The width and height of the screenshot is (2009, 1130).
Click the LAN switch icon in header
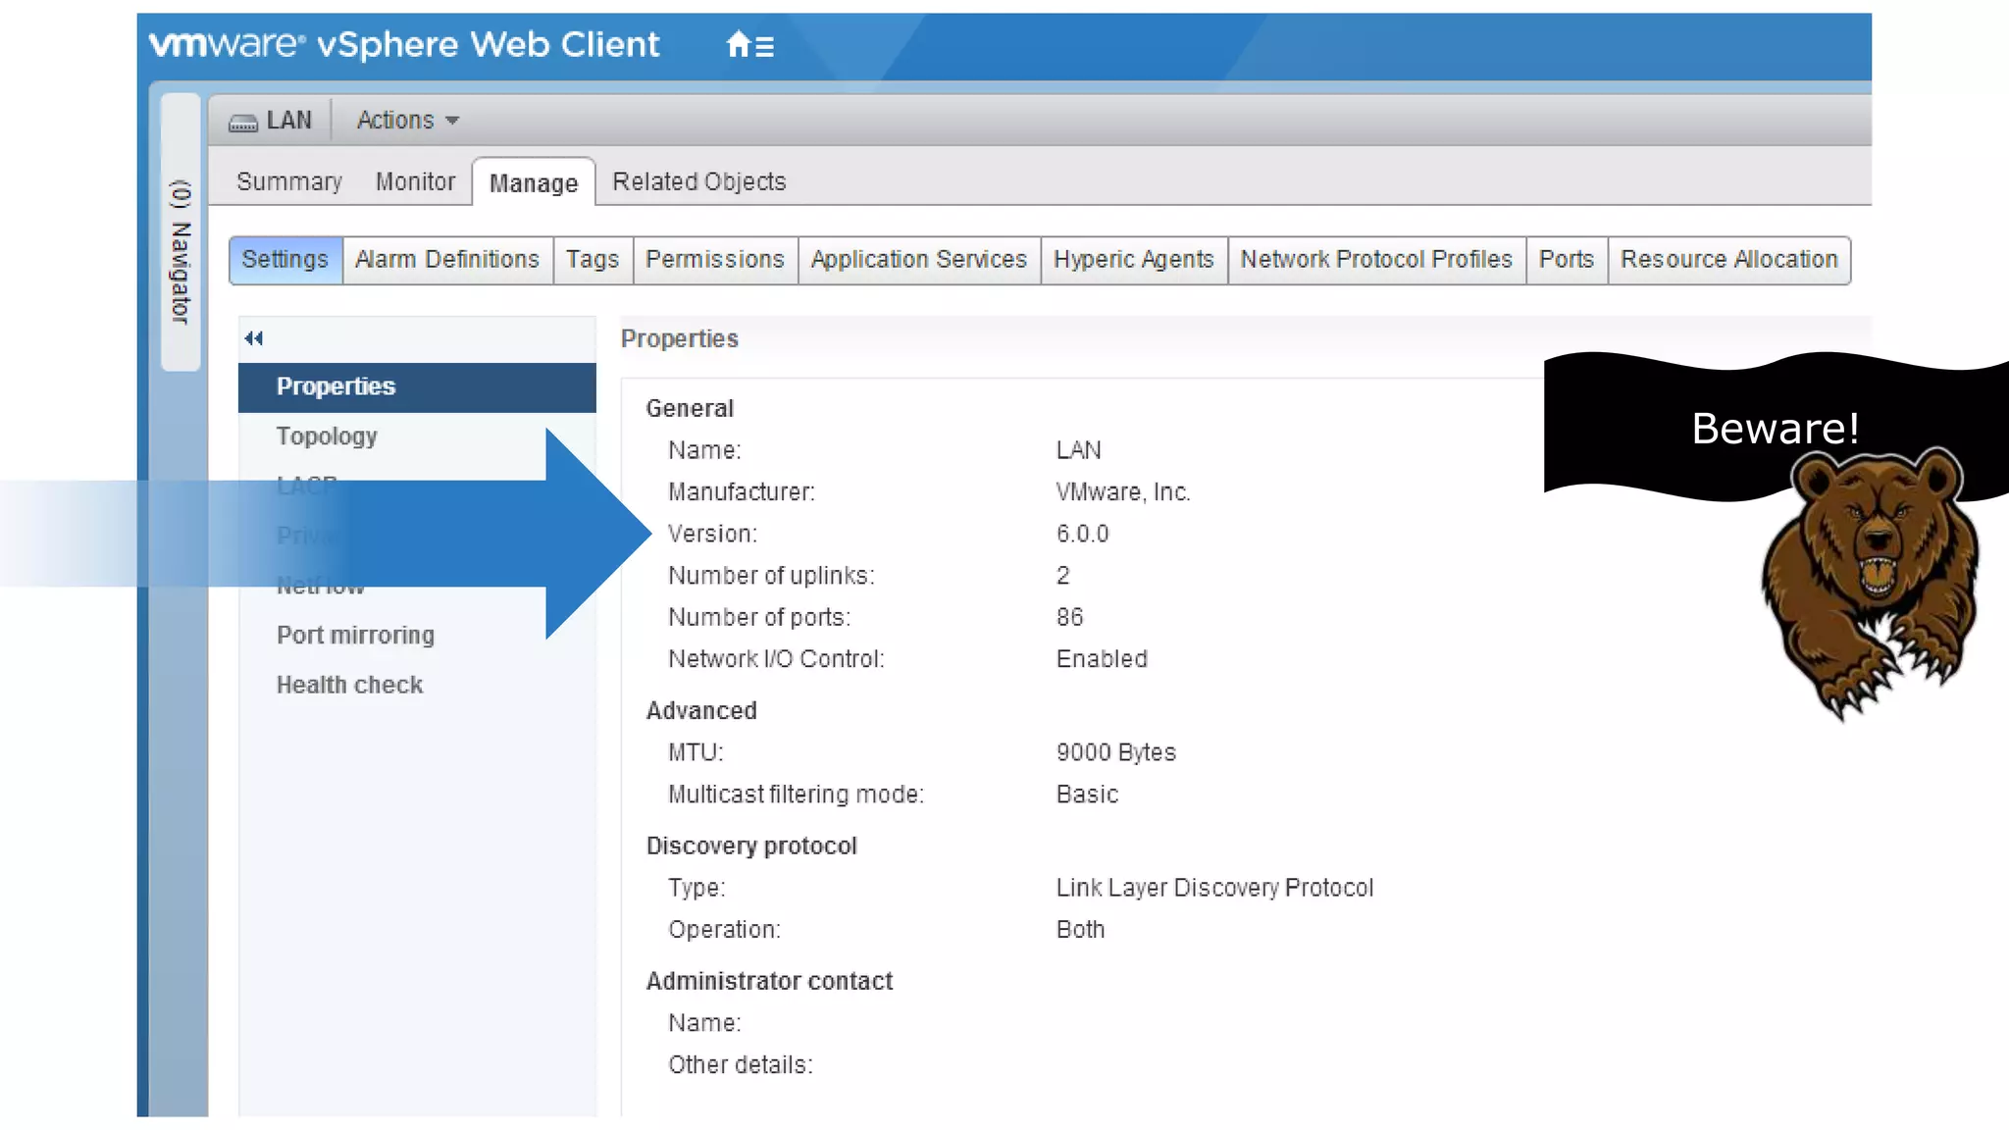point(242,122)
